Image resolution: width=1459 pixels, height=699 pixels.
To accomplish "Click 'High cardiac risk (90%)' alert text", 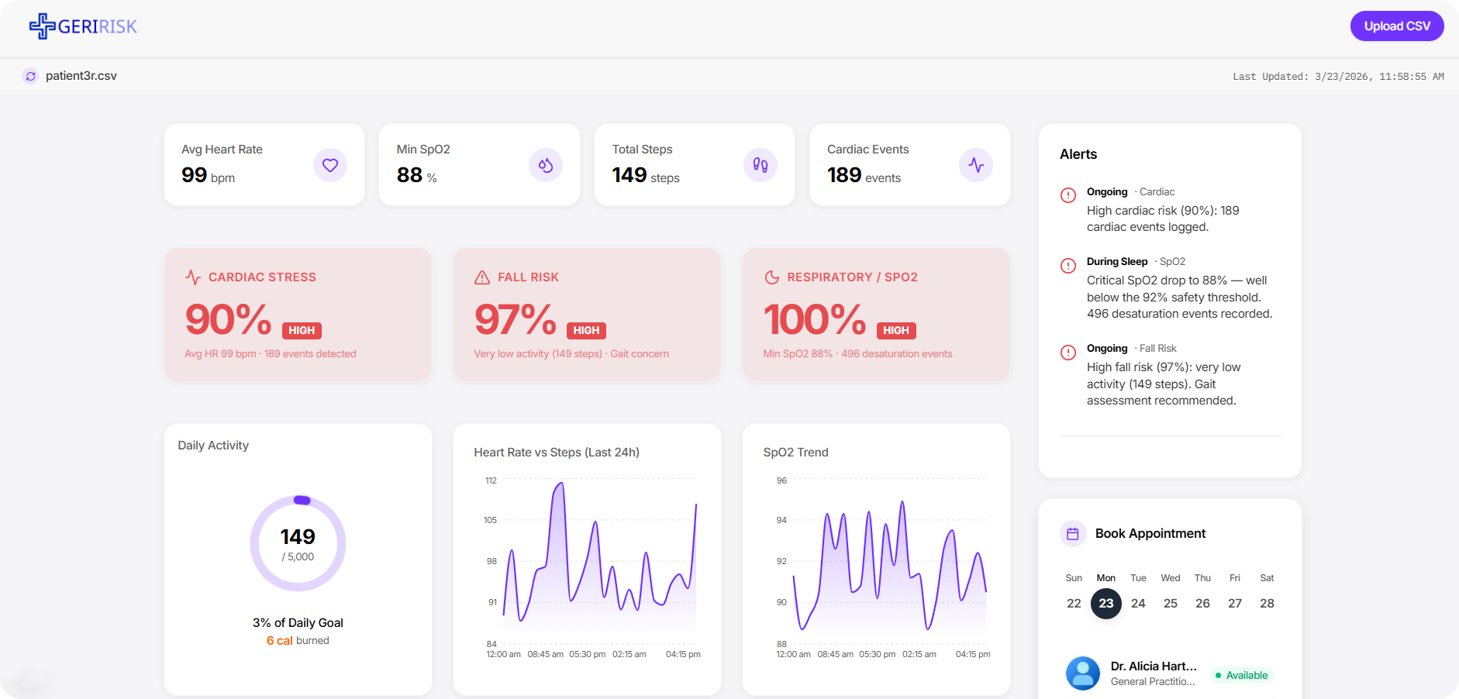I will tap(1163, 219).
